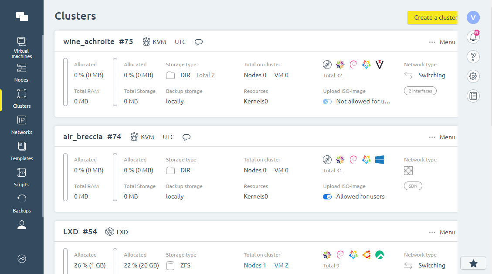
Task: Open the notifications bell icon
Action: (473, 37)
